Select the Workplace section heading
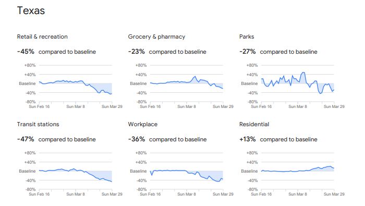 (142, 124)
